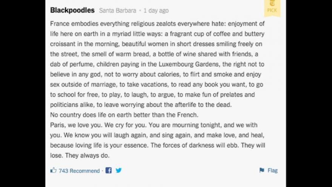This screenshot has height=187, width=332.
Task: Click the left black letterbox bar
Action: (23, 94)
